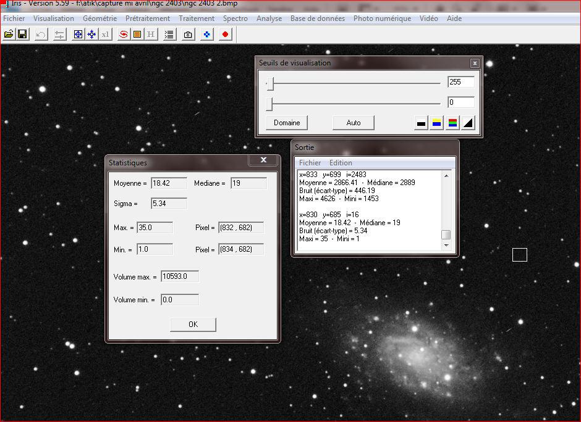
Task: Click the upper threshold slider handle
Action: [x=270, y=83]
